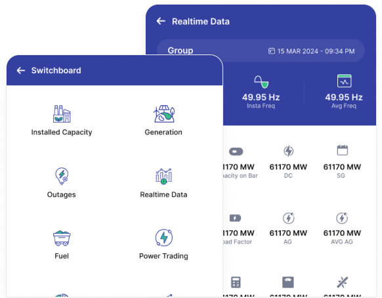Open the date picker showing 15 MAR 2024
The width and height of the screenshot is (382, 298).
pyautogui.click(x=311, y=51)
